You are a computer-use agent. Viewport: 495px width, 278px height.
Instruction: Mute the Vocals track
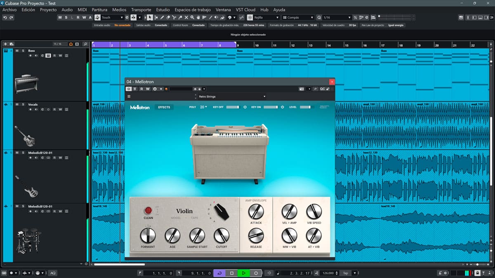point(17,105)
